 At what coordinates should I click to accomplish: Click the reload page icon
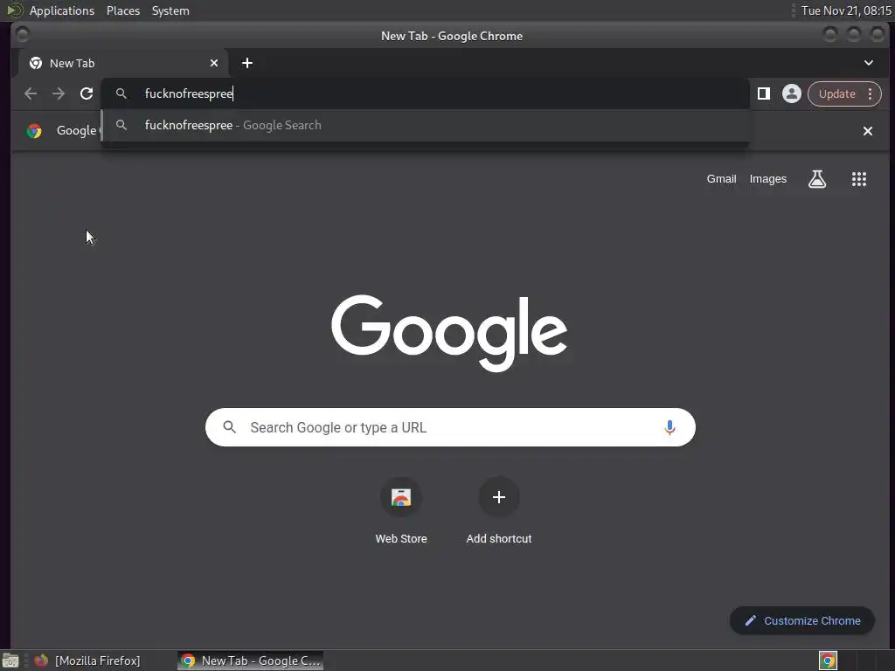tap(87, 93)
